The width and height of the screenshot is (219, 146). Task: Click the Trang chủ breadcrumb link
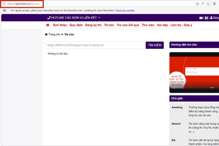coord(54,34)
